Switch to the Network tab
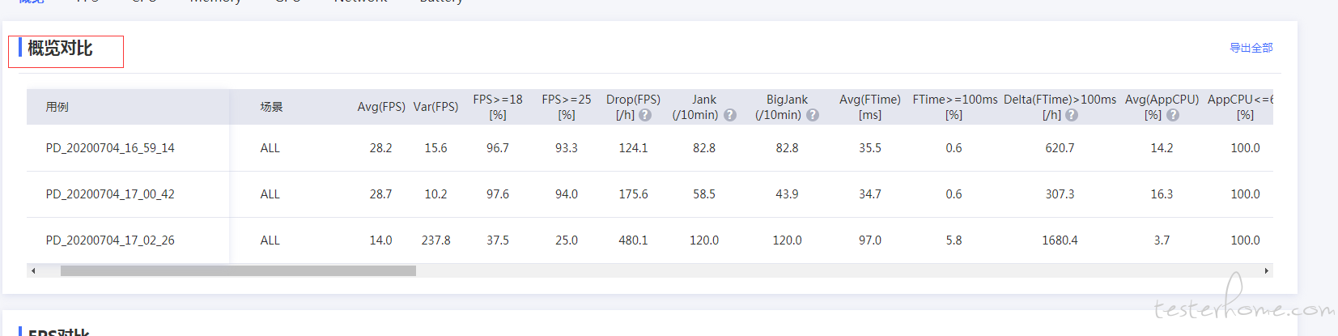 (360, 2)
